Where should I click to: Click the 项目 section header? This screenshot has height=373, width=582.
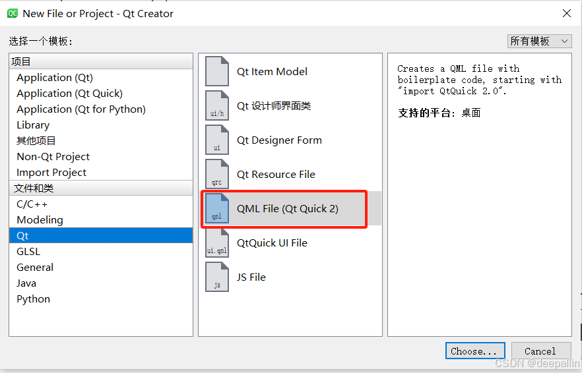tap(101, 61)
